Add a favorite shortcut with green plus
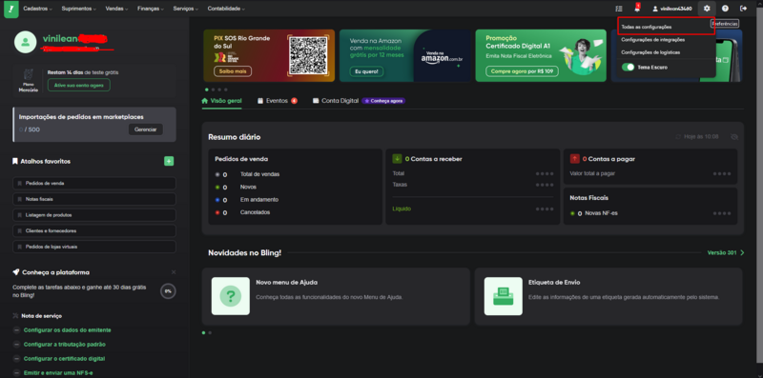The image size is (763, 378). click(169, 161)
